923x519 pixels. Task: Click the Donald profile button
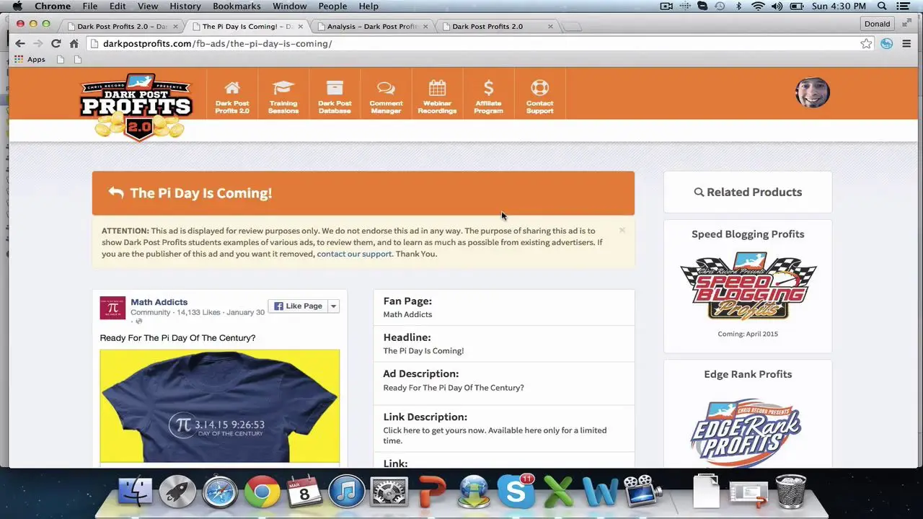click(877, 24)
